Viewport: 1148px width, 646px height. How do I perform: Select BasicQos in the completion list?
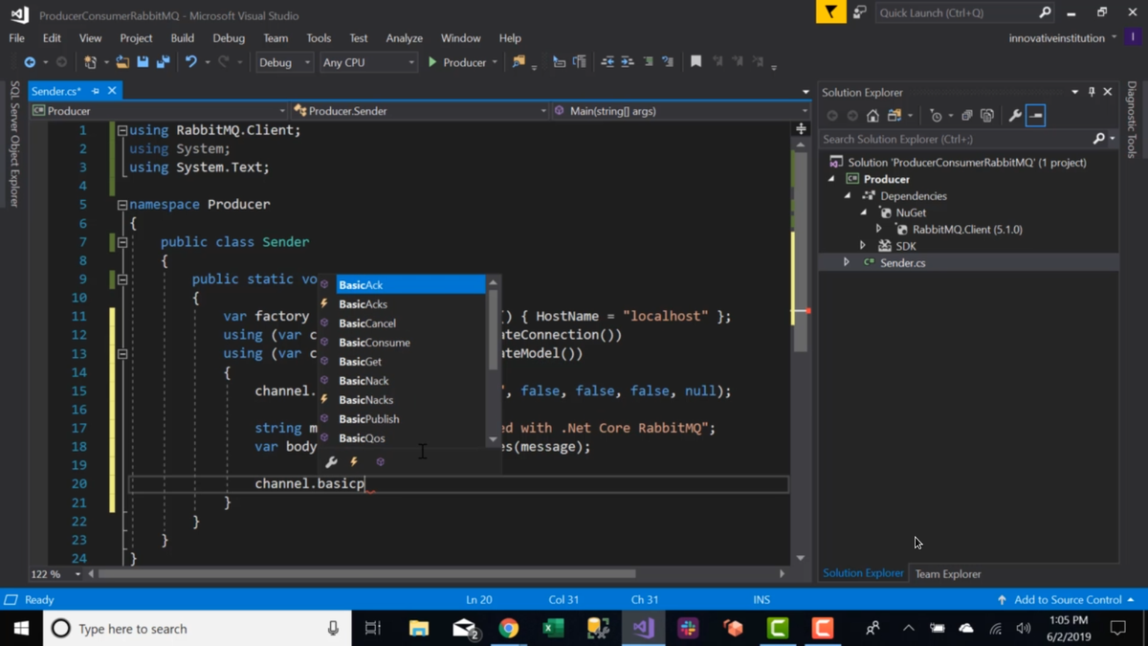click(x=362, y=438)
